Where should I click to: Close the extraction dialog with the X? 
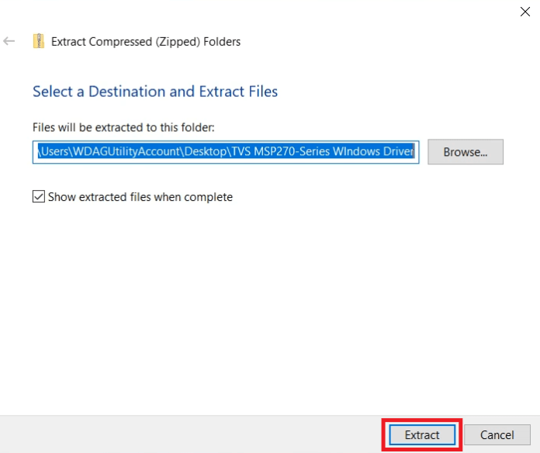[x=524, y=11]
